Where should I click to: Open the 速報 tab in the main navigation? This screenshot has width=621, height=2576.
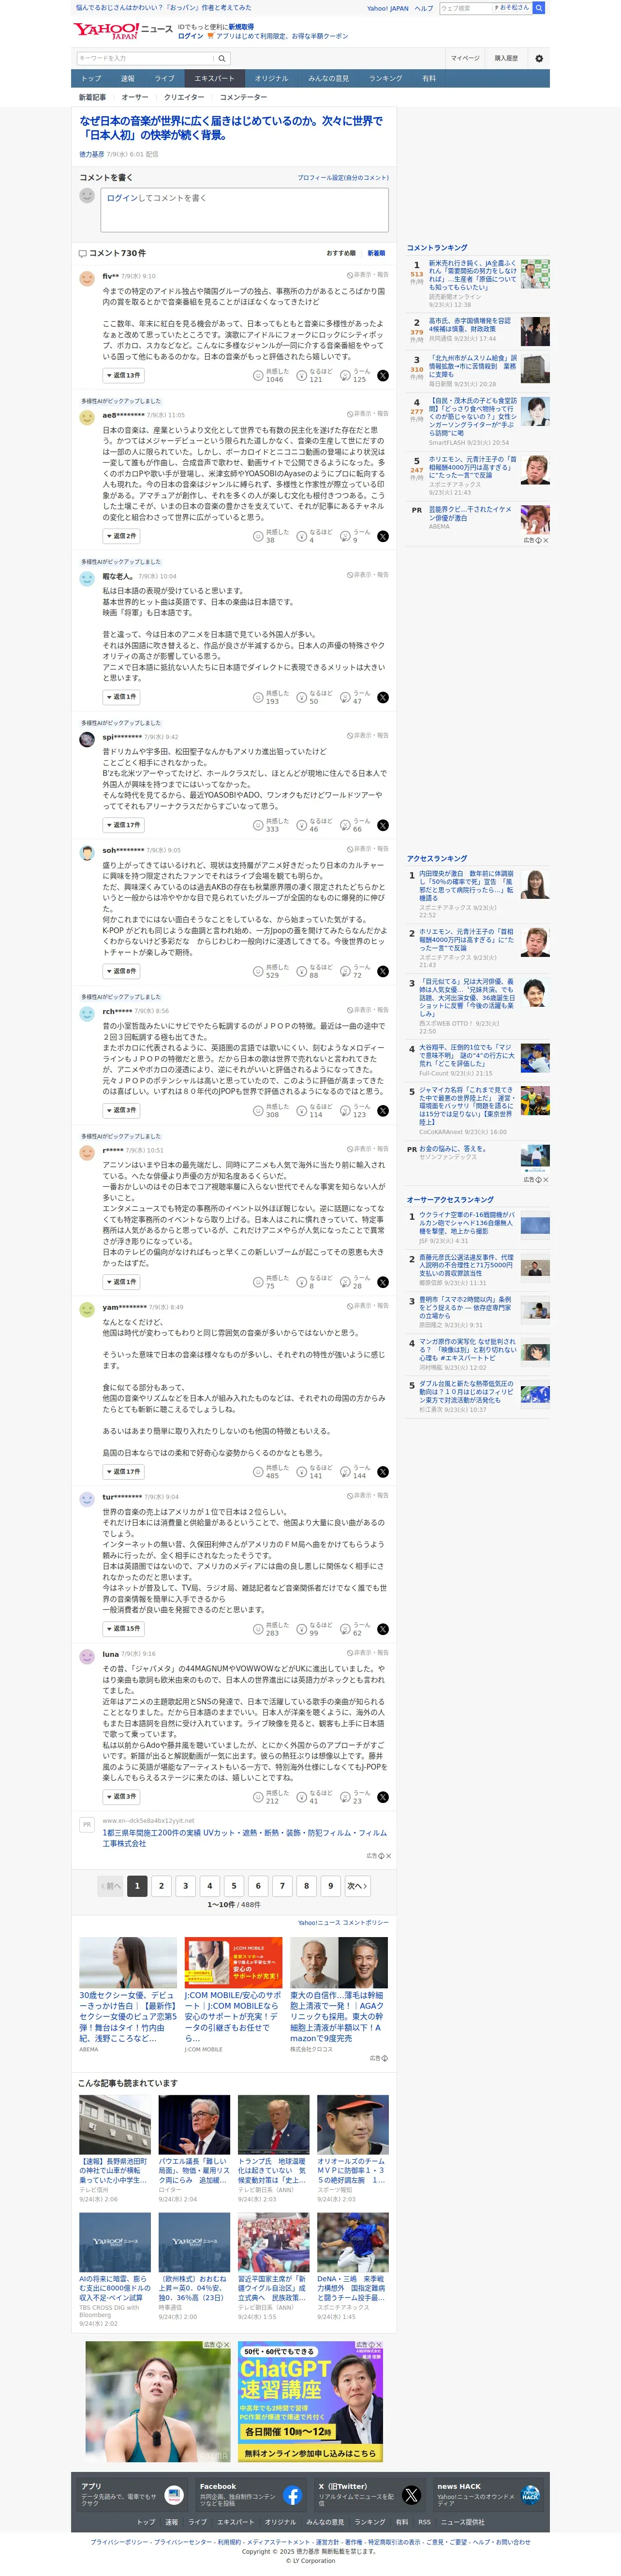(x=128, y=78)
